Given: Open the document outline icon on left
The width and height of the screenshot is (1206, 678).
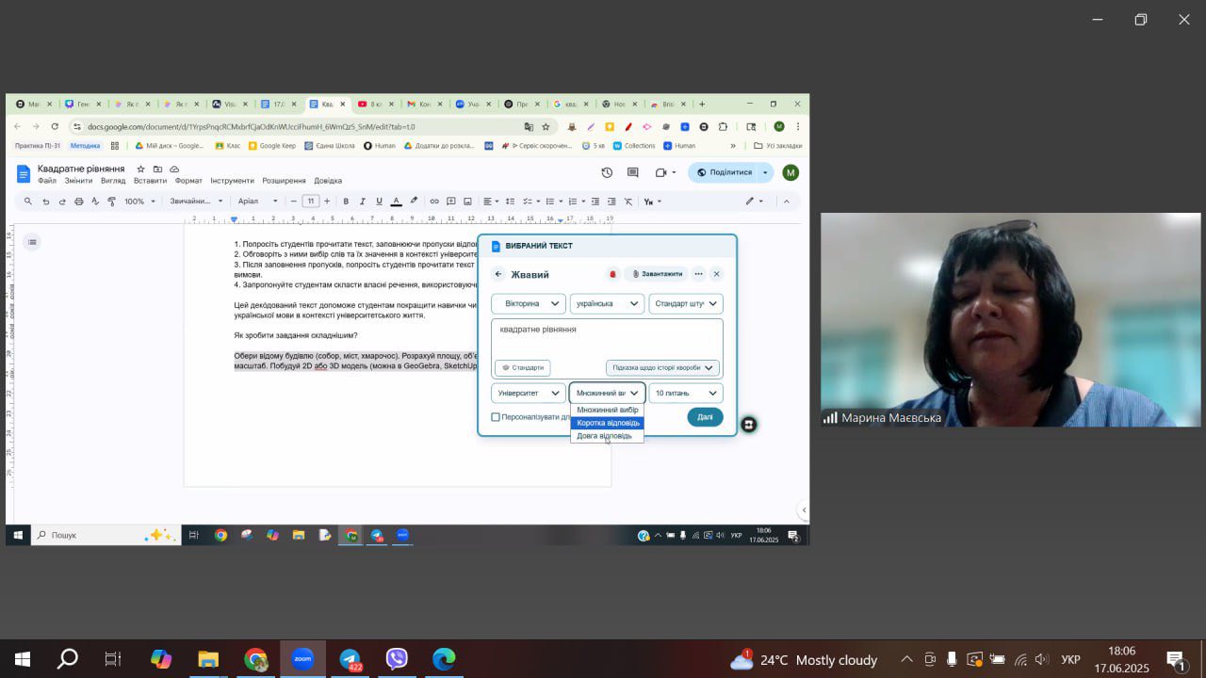Looking at the screenshot, I should click(32, 242).
